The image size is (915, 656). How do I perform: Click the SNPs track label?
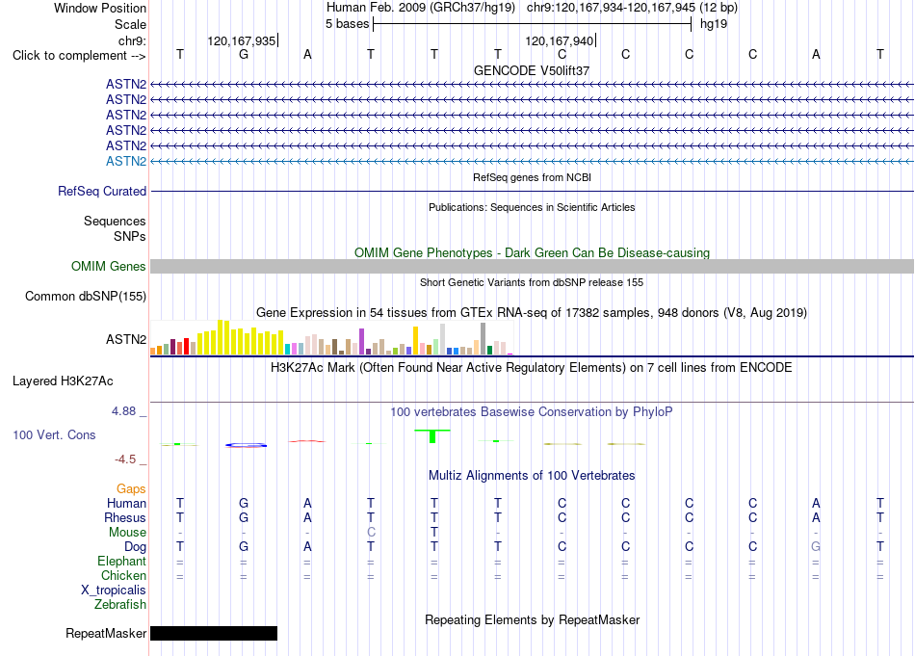click(x=130, y=236)
